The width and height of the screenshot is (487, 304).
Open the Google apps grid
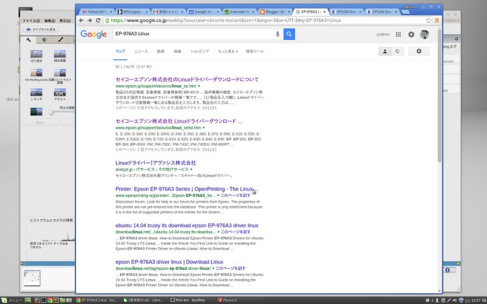(x=398, y=35)
